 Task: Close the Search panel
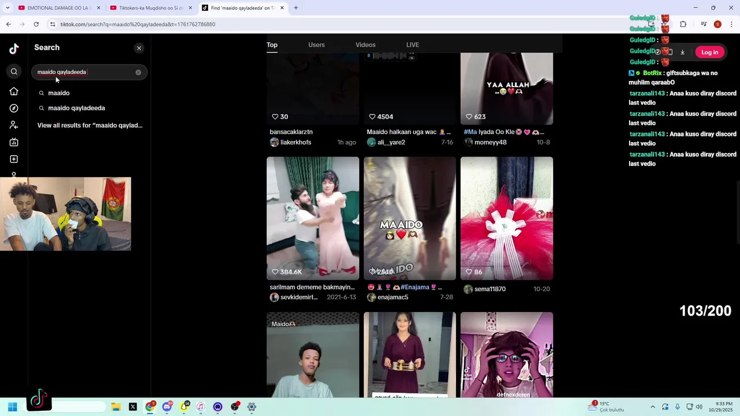coord(139,48)
